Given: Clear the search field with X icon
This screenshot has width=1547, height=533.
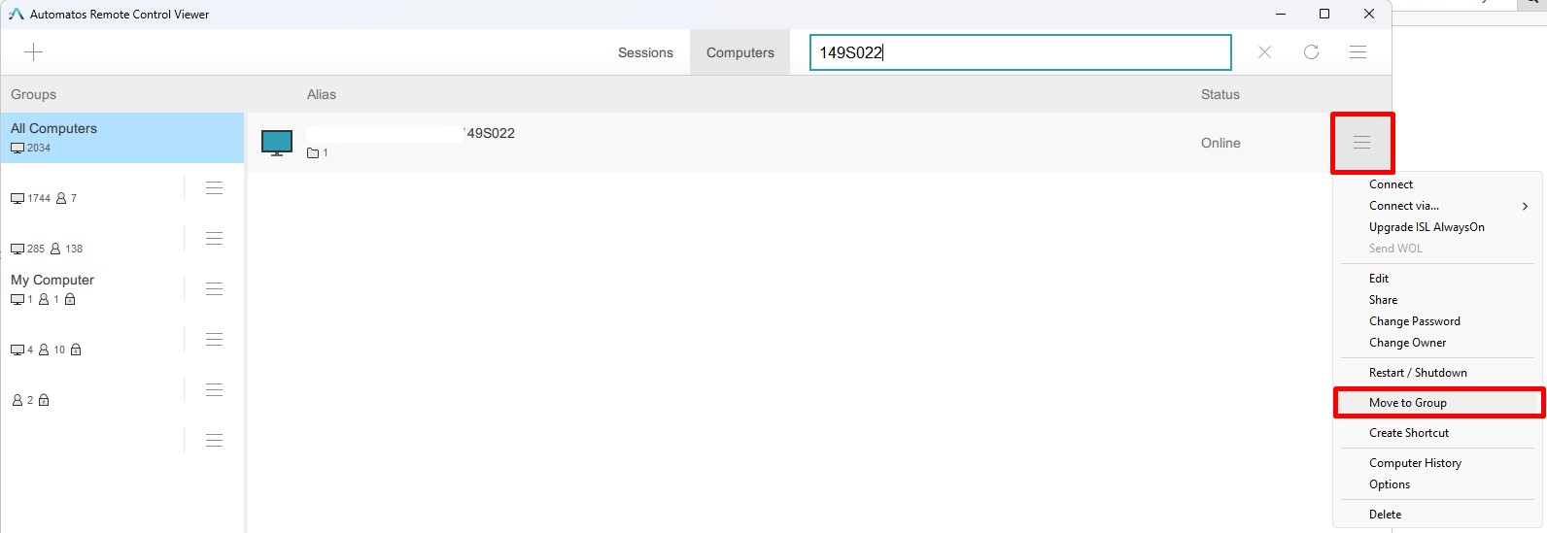Looking at the screenshot, I should (1264, 52).
